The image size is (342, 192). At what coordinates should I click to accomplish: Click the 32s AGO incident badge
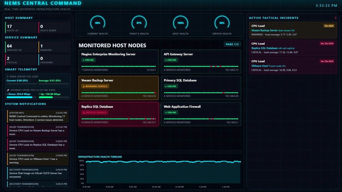329,26
